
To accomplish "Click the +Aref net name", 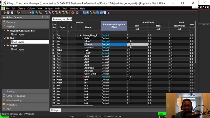I will [87, 41].
